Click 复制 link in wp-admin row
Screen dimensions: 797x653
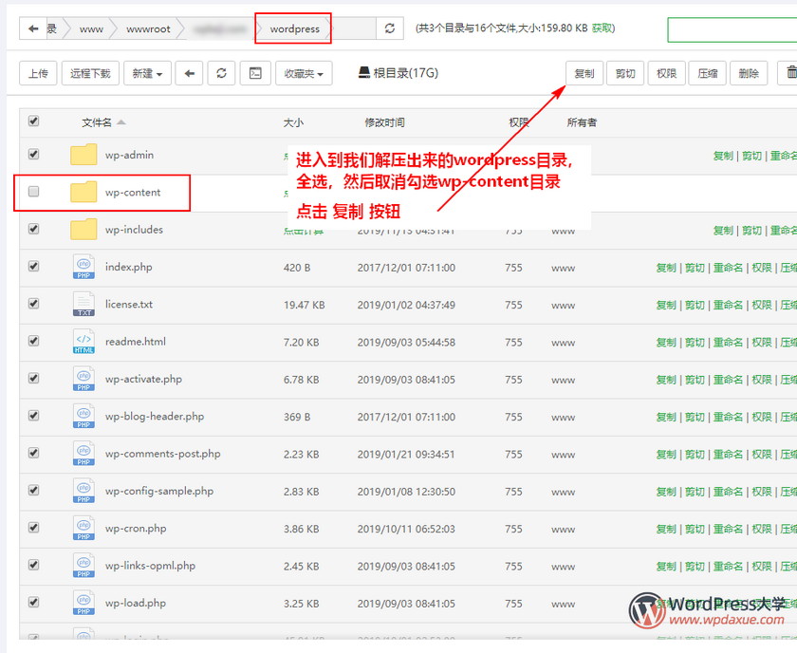(723, 156)
